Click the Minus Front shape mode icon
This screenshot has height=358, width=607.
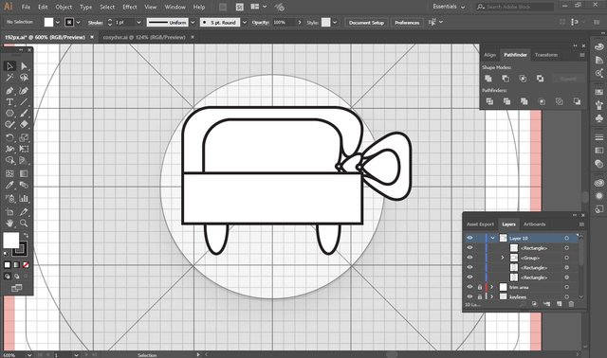[506, 79]
